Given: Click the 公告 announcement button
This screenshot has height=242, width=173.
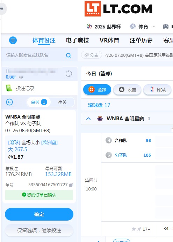Looking at the screenshot, I should point(92,55).
